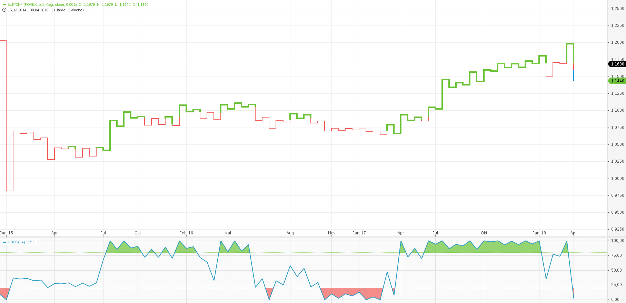Click the 0,9250 price axis label

coord(617,229)
